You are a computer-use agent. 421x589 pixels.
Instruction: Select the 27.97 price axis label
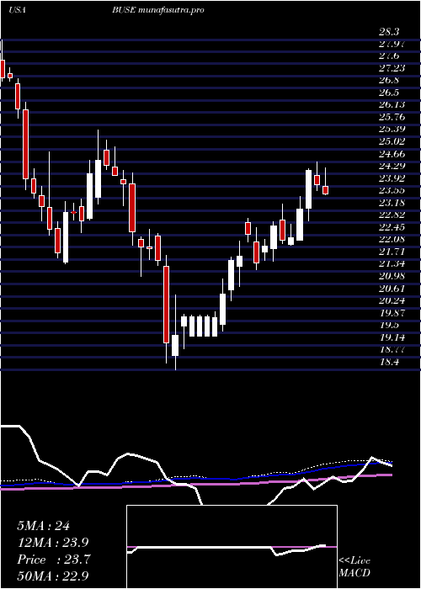click(392, 44)
